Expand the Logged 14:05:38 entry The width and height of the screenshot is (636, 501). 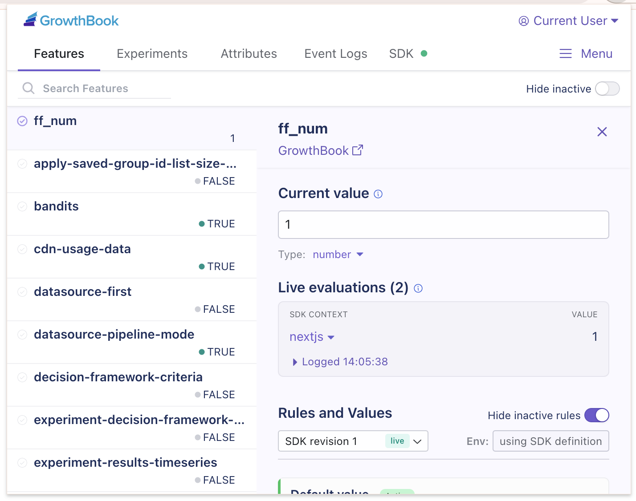(x=340, y=362)
